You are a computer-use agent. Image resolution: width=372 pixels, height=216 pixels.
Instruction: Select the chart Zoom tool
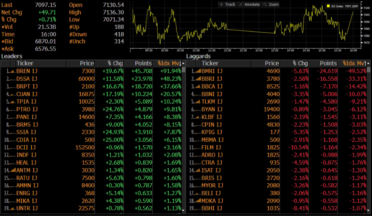point(271,4)
